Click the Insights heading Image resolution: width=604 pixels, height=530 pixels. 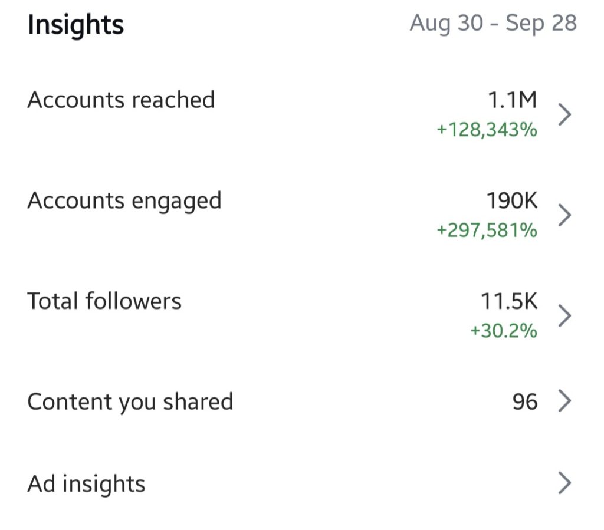[x=75, y=25]
